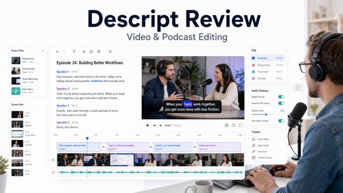Disable the Studio Sound toggle
The image size is (343, 193).
pos(281,97)
